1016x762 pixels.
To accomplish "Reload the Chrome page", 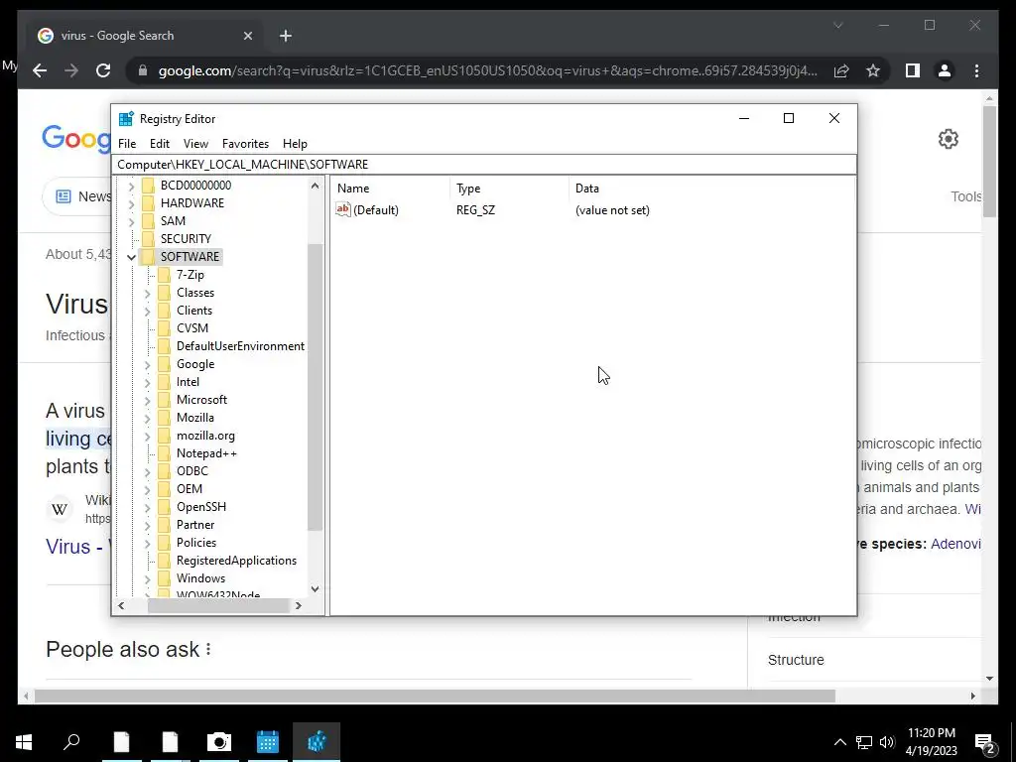I will click(x=103, y=70).
